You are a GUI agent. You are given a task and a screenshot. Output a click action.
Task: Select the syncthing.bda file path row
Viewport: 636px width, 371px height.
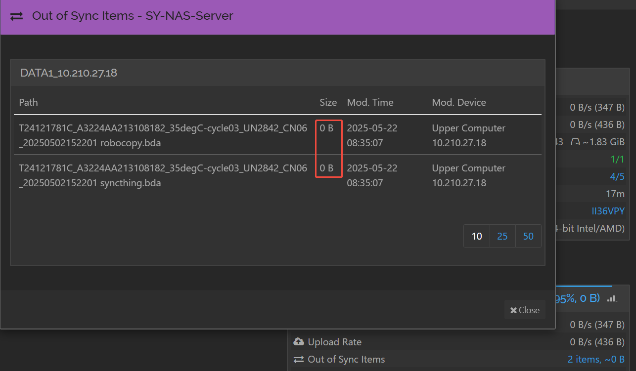163,175
